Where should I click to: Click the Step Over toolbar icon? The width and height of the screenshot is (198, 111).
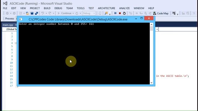(146, 13)
